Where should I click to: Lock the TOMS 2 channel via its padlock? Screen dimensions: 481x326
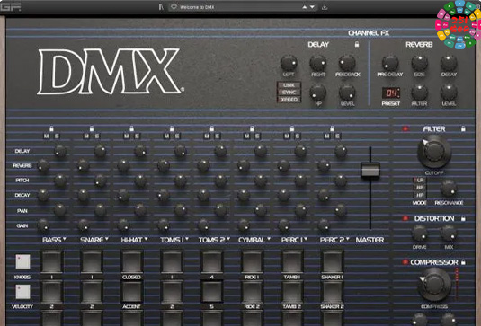[211, 128]
